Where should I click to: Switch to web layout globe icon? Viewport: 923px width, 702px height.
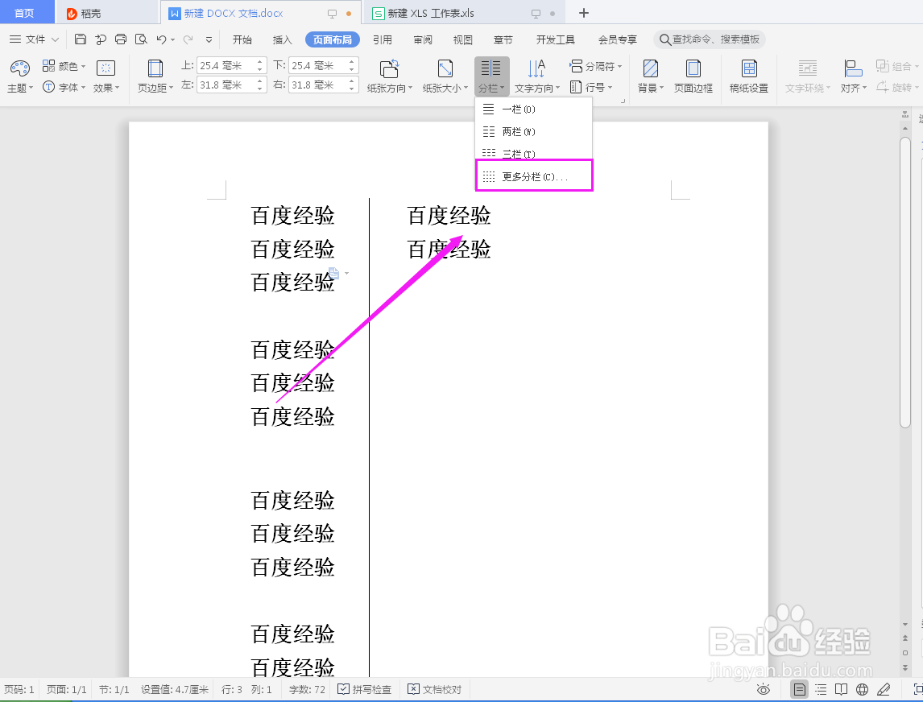(x=863, y=689)
